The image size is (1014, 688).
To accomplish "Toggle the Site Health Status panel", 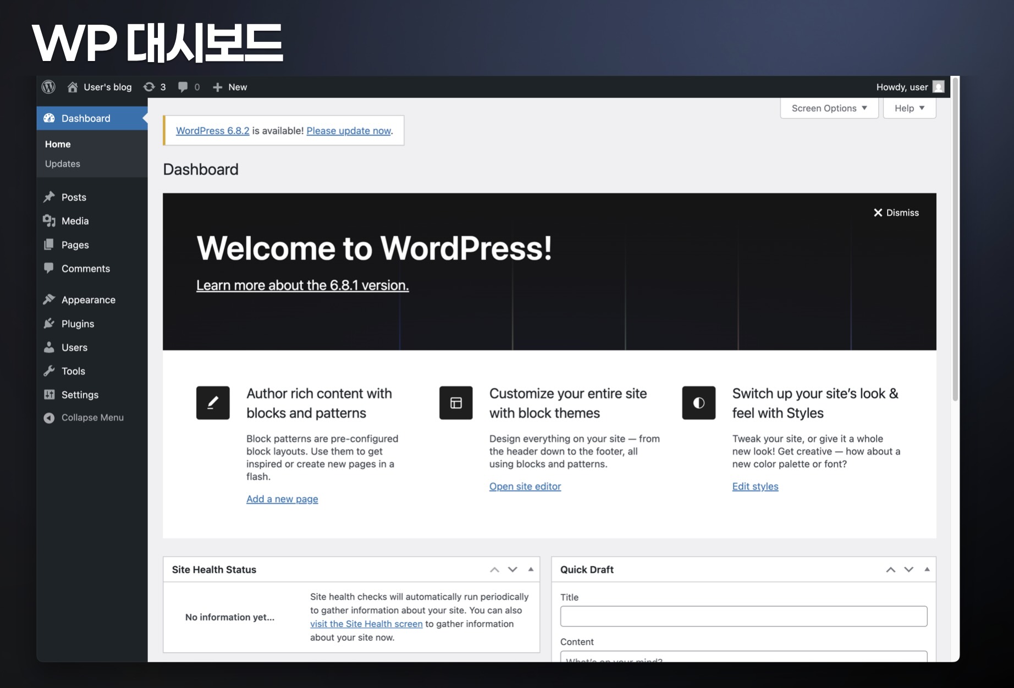I will coord(531,569).
